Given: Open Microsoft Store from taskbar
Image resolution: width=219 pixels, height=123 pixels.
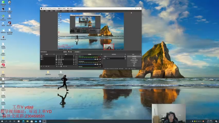Looking at the screenshot, I should click(x=32, y=121).
